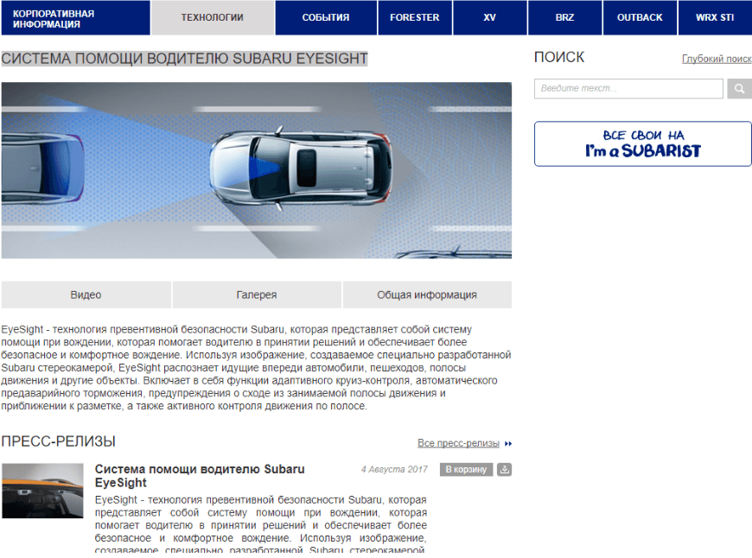Click the double-arrow icon next to Все пресс-релизы
Screen dimensions: 752x558
click(508, 443)
